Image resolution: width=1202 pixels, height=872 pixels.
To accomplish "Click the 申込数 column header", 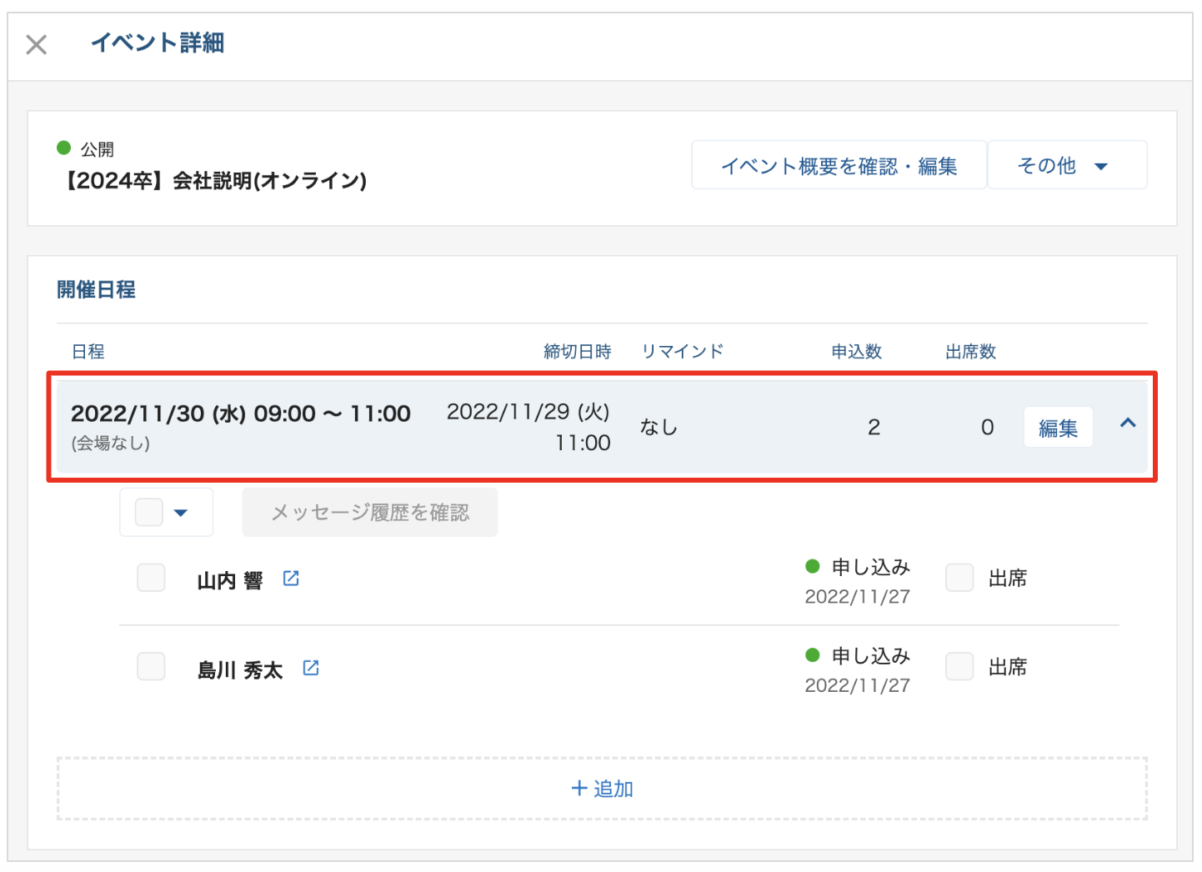I will pyautogui.click(x=856, y=352).
